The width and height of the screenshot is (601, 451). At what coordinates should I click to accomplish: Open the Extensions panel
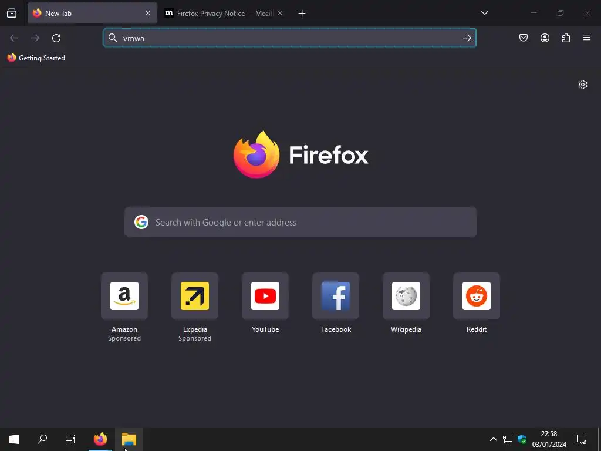(566, 38)
